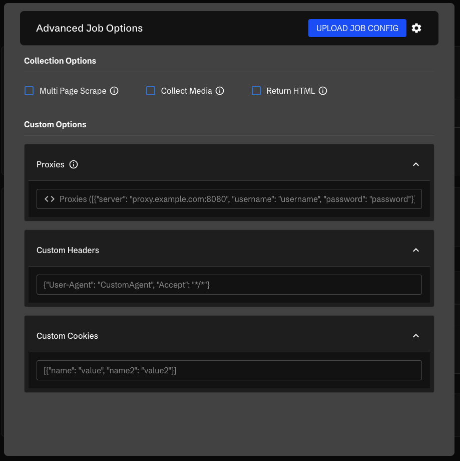Click the Custom Headers accordion title

coord(68,250)
